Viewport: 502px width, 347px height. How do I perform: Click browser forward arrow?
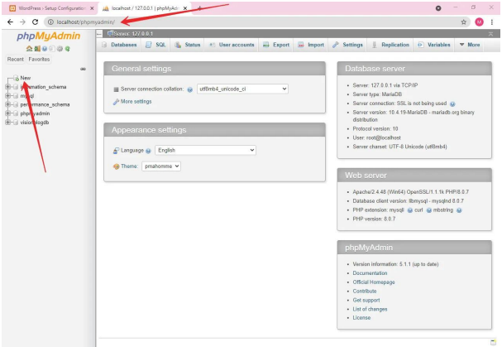[22, 22]
